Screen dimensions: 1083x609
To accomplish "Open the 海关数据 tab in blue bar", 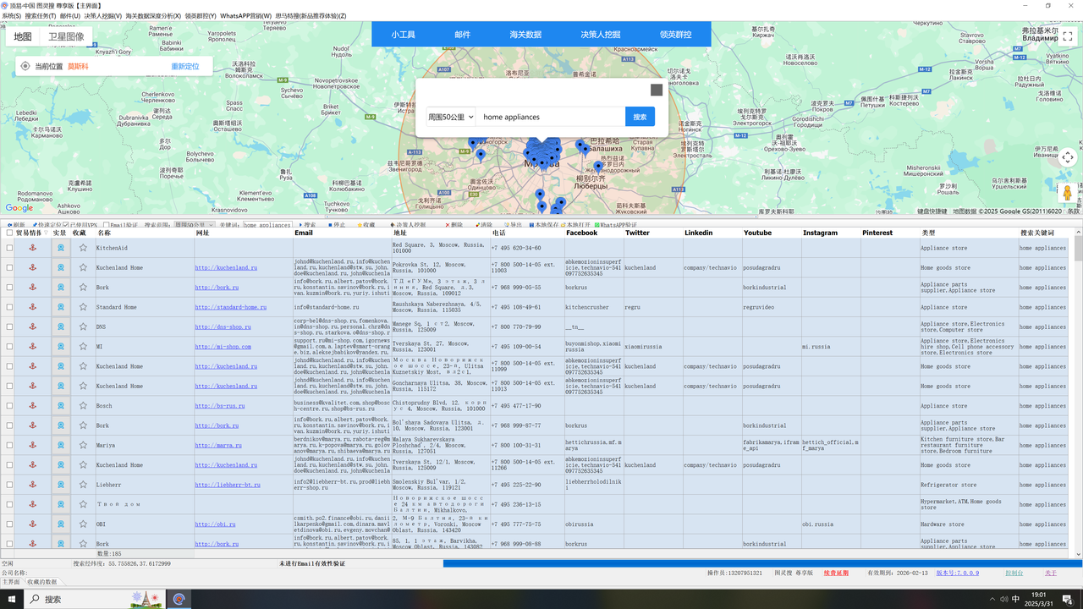I will [x=525, y=35].
